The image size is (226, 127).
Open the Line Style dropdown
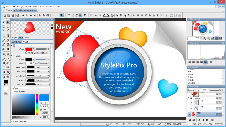pyautogui.click(x=37, y=76)
